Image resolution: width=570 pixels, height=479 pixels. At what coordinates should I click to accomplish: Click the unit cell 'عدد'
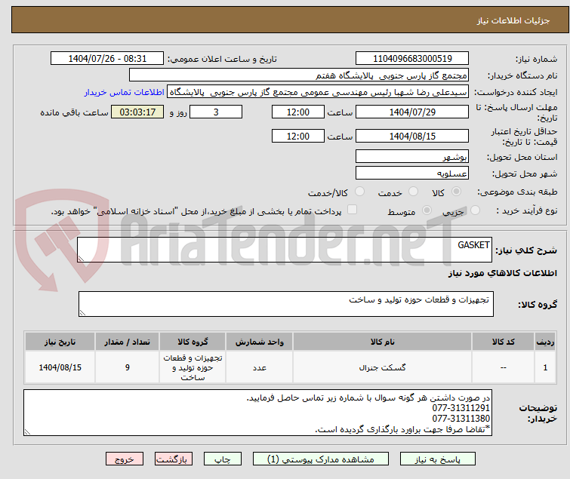pos(259,367)
